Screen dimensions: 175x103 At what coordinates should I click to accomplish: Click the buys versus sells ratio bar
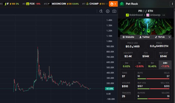(153, 79)
